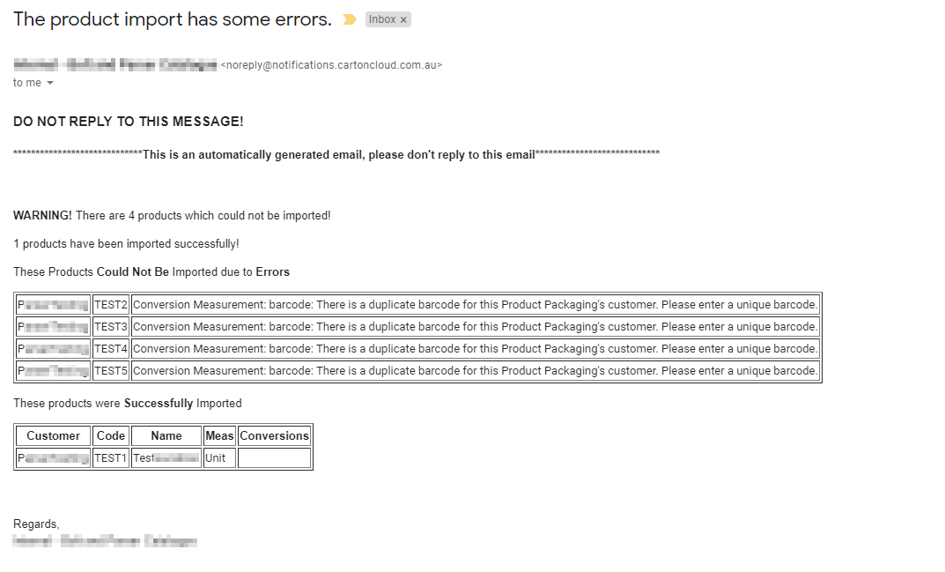
Task: Click the Name column header
Action: [x=166, y=435]
